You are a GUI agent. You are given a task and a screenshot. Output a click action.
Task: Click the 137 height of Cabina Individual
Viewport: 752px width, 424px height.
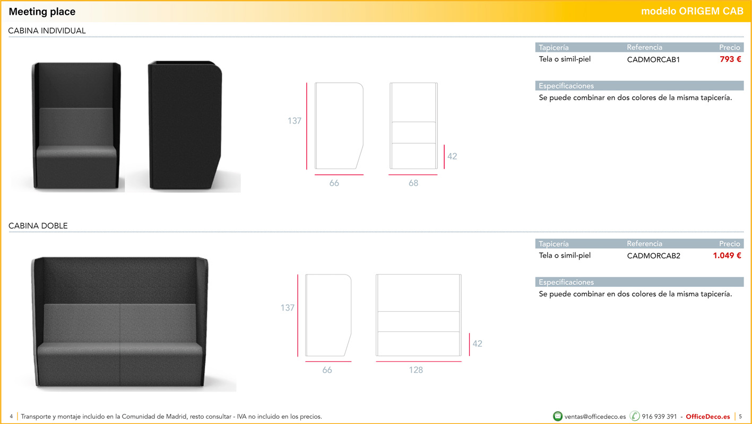tap(295, 121)
